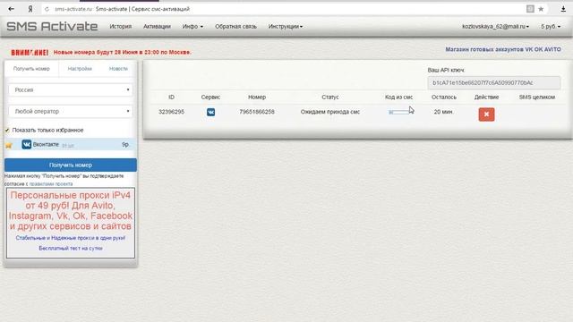The height and width of the screenshot is (322, 573).
Task: Open the Yandex home icon
Action: 30,9
